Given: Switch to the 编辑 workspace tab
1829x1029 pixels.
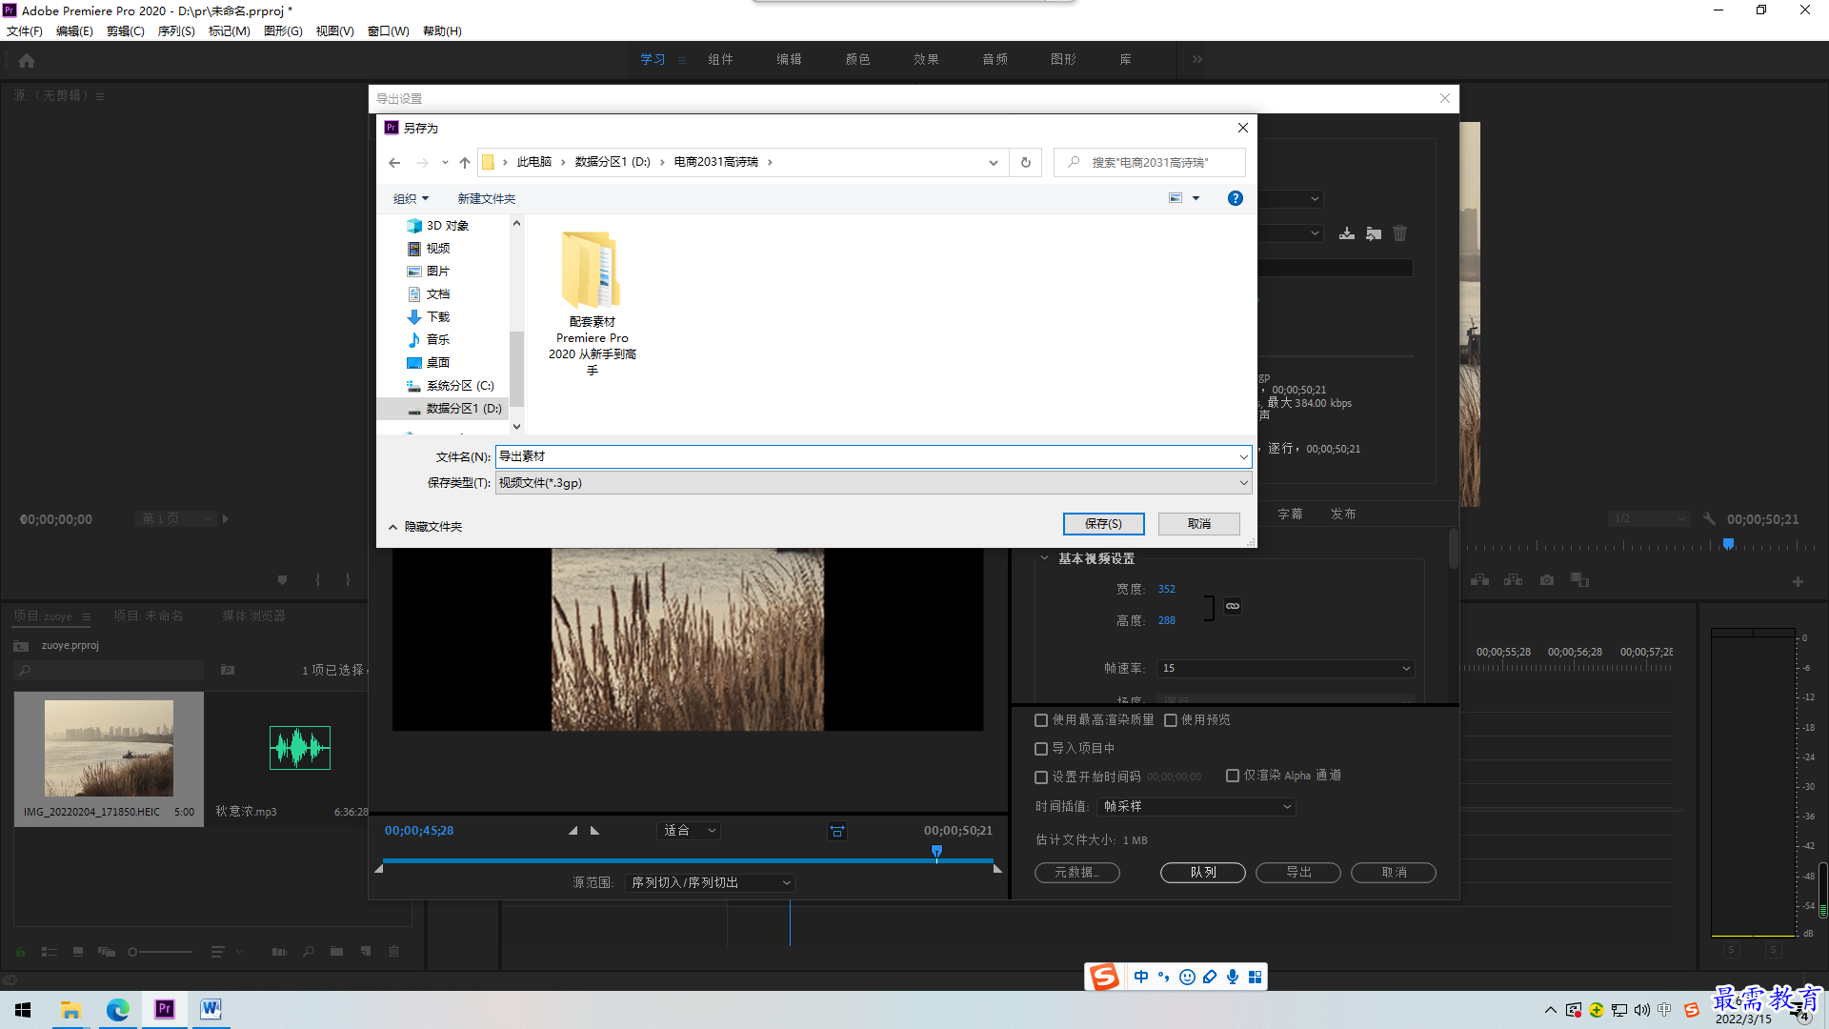Looking at the screenshot, I should point(789,60).
